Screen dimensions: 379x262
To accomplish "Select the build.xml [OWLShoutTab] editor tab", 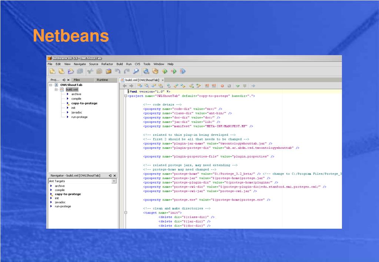I will (x=142, y=80).
